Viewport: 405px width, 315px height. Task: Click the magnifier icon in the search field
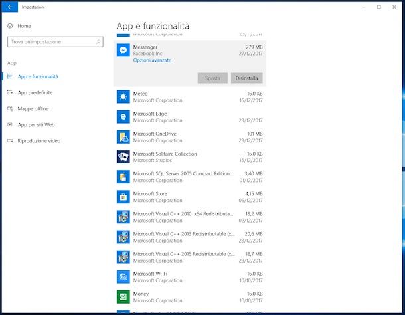(98, 41)
